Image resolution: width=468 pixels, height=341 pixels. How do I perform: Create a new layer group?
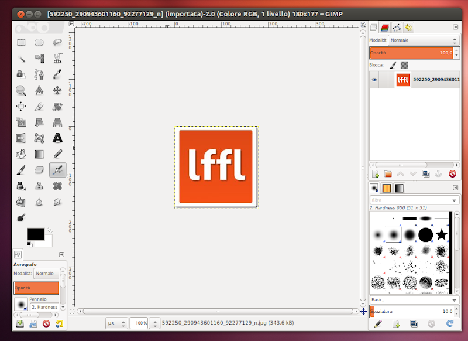pyautogui.click(x=388, y=174)
